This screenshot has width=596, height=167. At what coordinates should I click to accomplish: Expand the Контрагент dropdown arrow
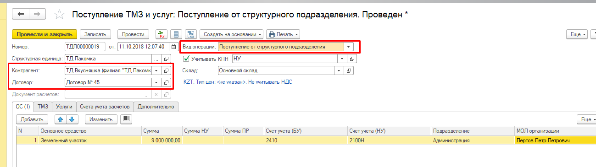click(x=156, y=70)
